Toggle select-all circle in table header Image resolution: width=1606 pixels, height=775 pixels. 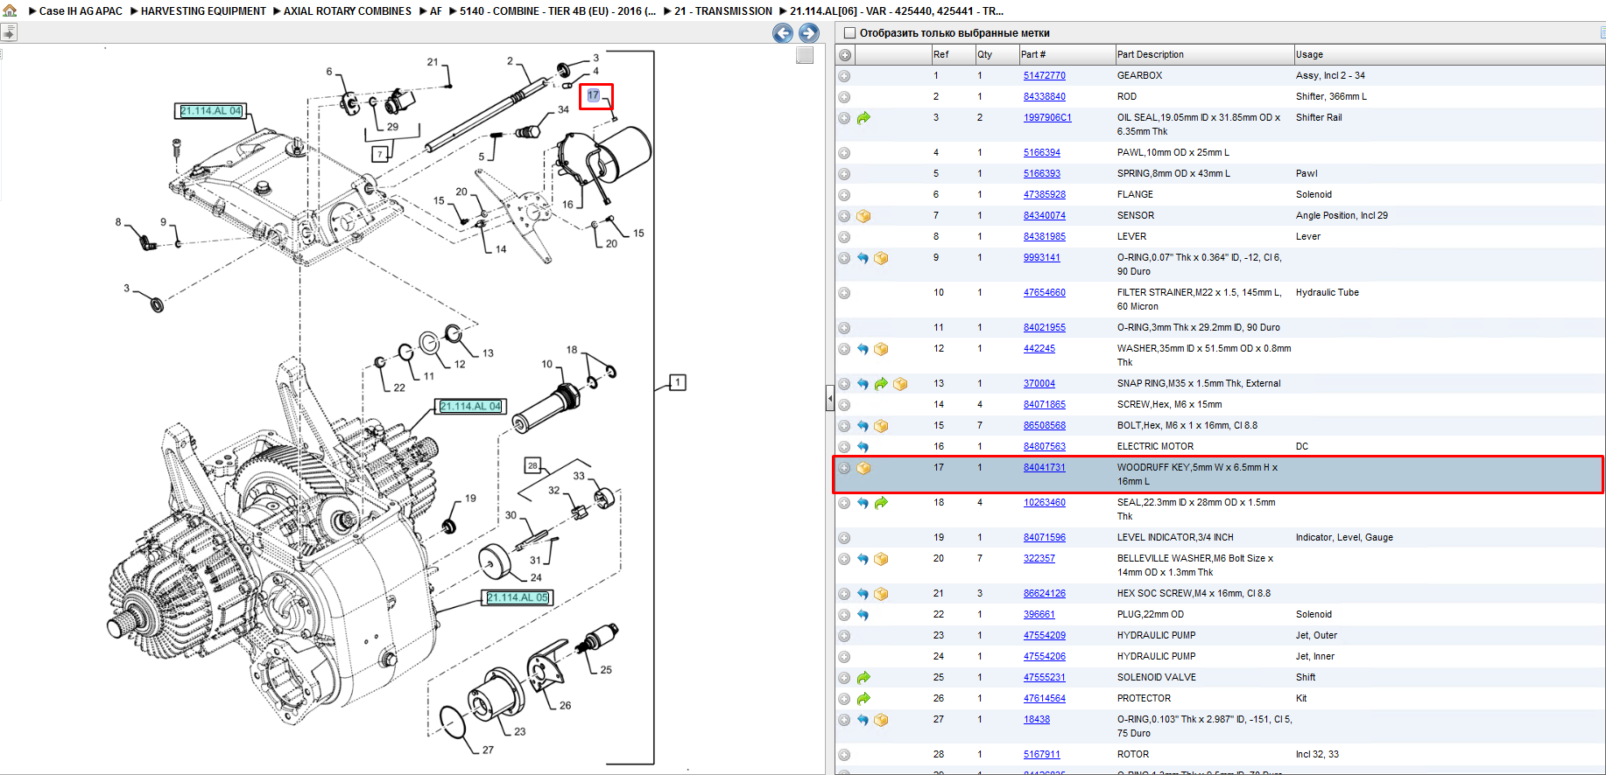point(845,54)
